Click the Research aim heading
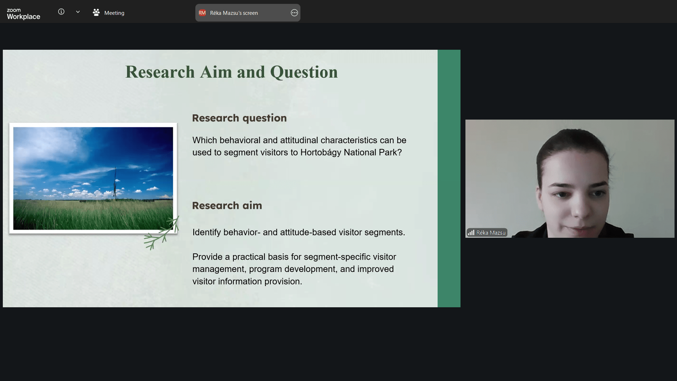Screen dimensions: 677x381 click(227, 206)
